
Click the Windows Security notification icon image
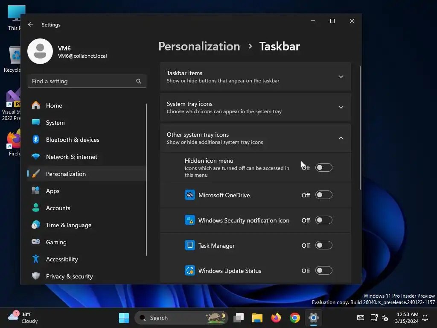(190, 220)
